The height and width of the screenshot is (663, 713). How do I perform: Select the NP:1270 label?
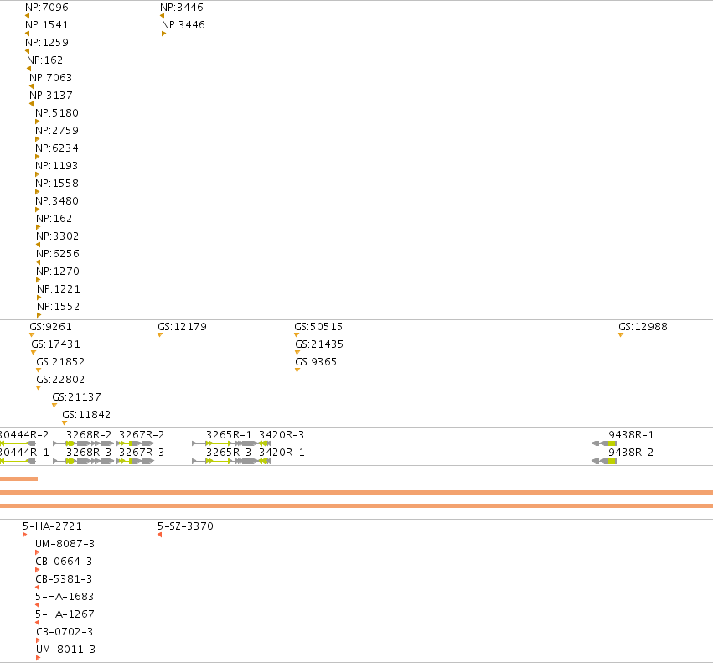pyautogui.click(x=58, y=272)
